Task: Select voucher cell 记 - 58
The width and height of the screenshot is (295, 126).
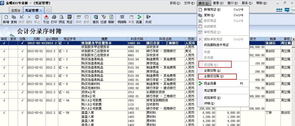Action: pyautogui.click(x=70, y=113)
